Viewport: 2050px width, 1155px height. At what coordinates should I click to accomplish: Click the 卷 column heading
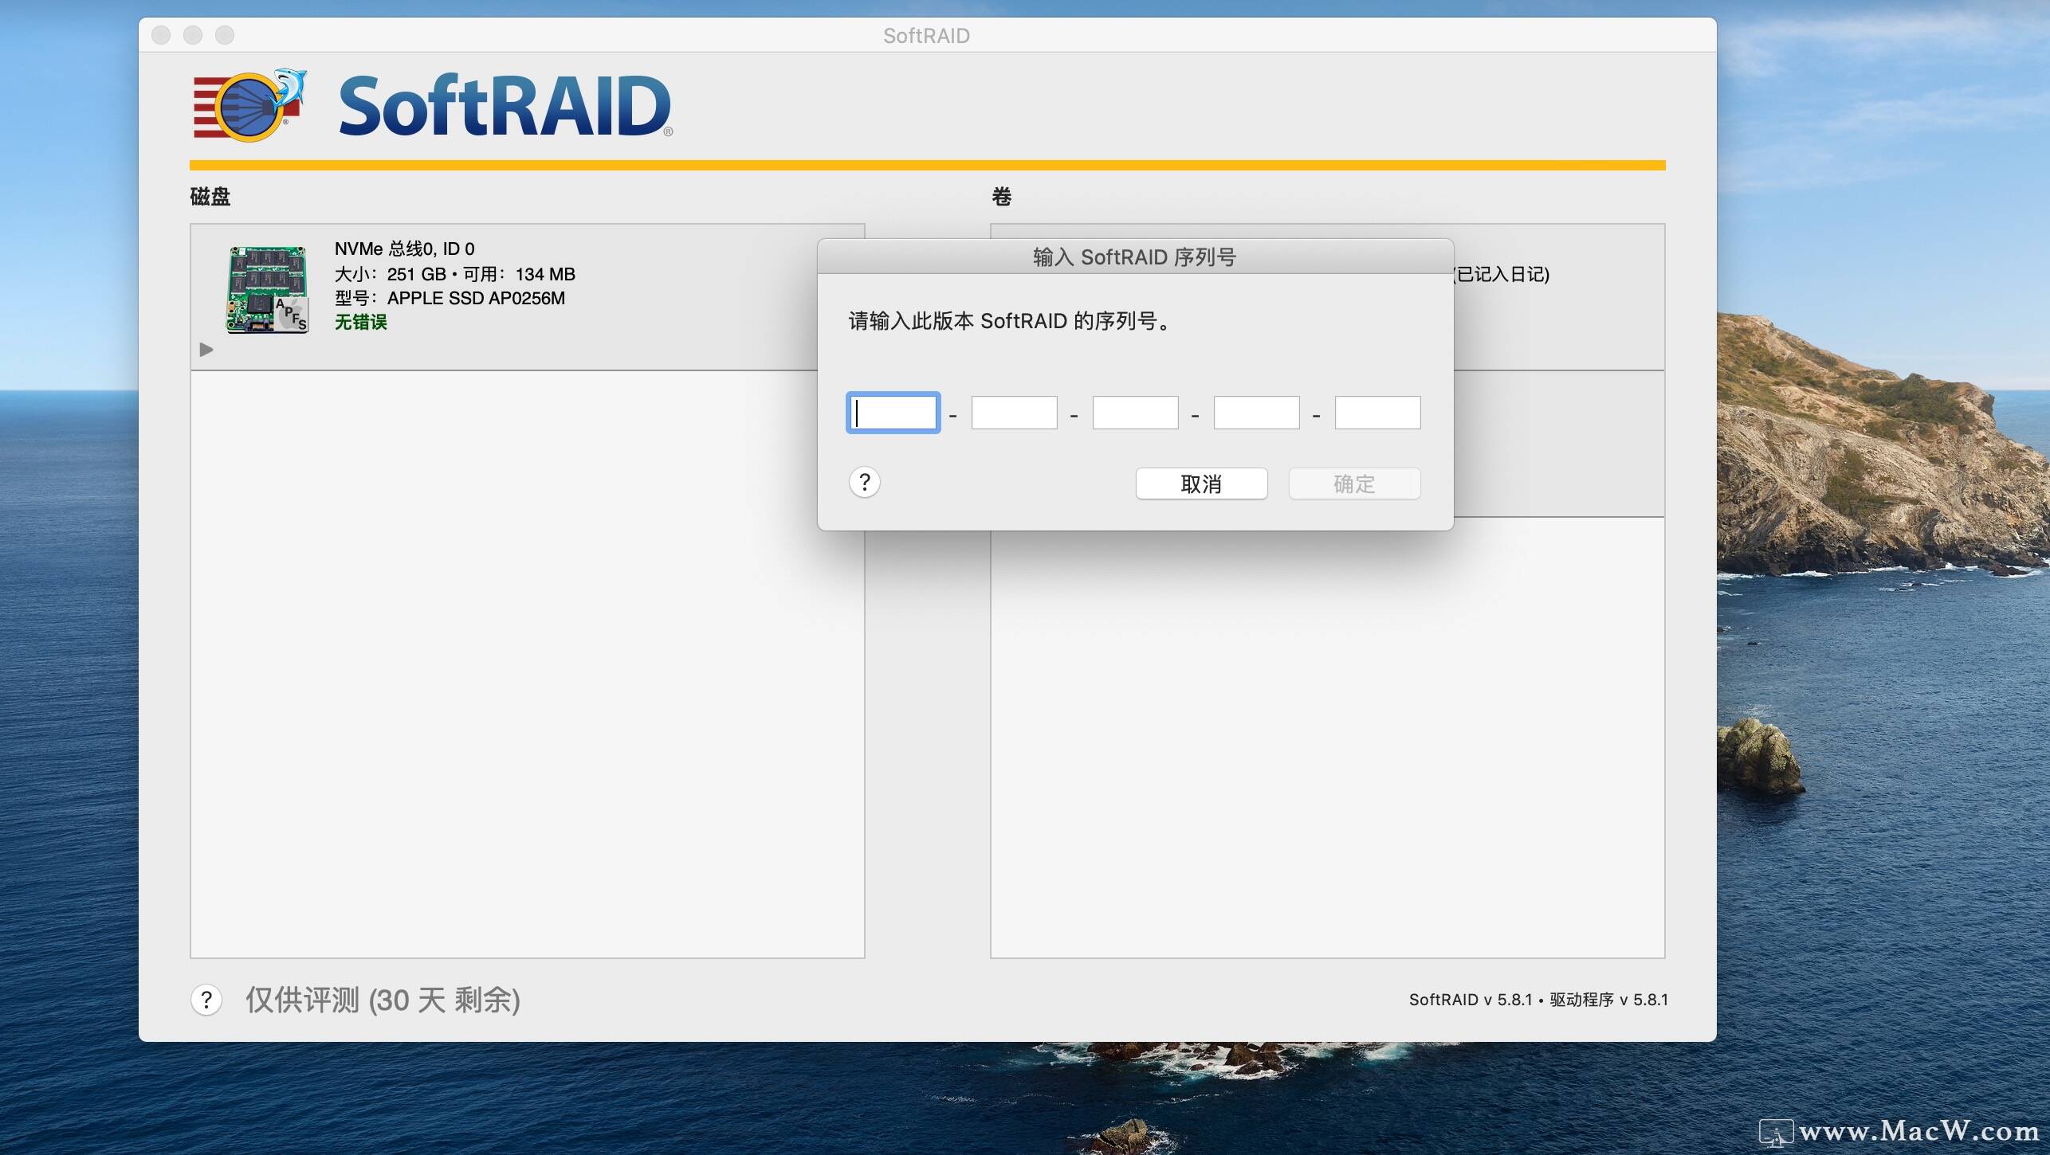click(x=1001, y=196)
